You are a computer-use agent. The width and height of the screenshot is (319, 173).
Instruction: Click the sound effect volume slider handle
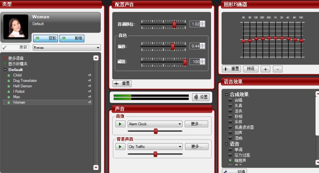click(x=156, y=131)
